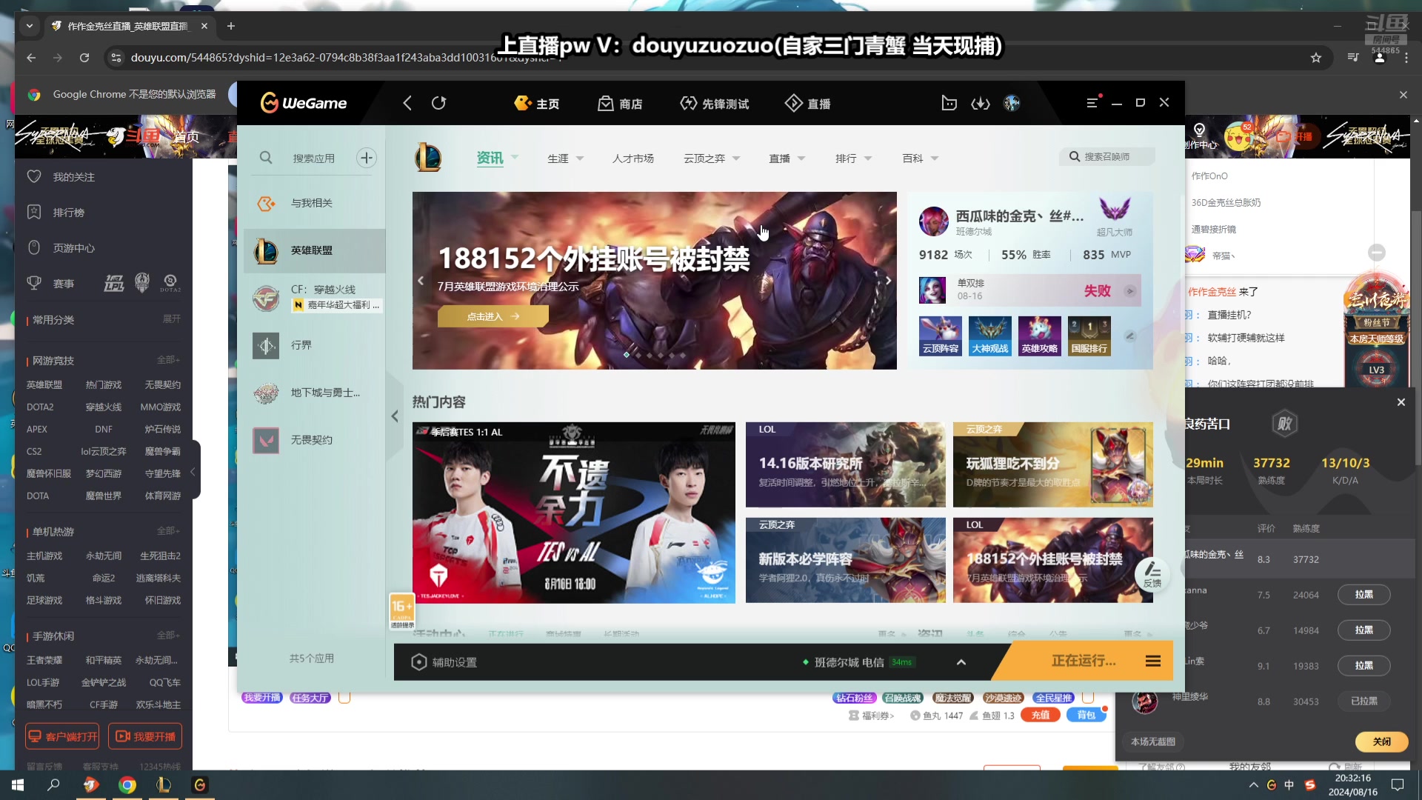Go back in WeGame navigation
The height and width of the screenshot is (800, 1422).
pos(407,103)
